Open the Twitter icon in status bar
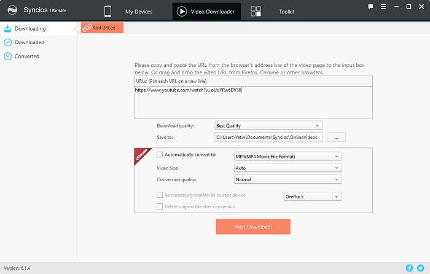430x274 pixels. click(420, 268)
